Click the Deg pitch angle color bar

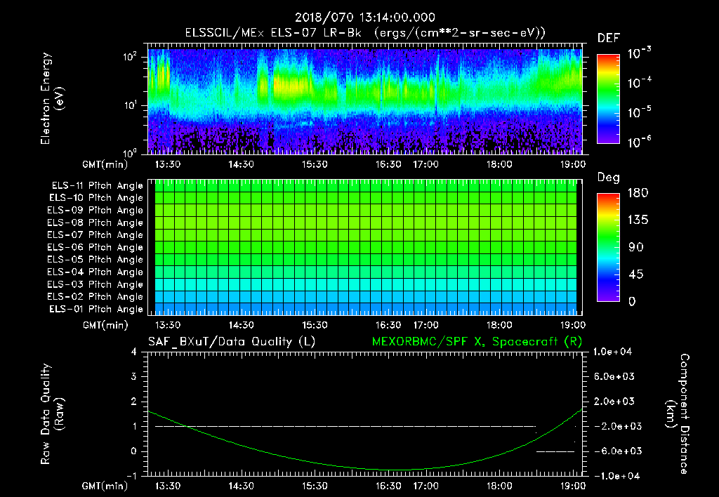pyautogui.click(x=608, y=247)
